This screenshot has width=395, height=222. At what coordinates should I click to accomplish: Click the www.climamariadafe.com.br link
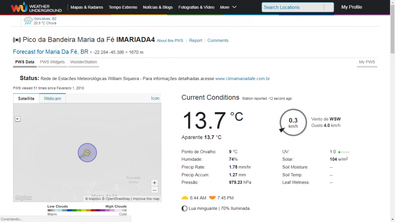[243, 78]
